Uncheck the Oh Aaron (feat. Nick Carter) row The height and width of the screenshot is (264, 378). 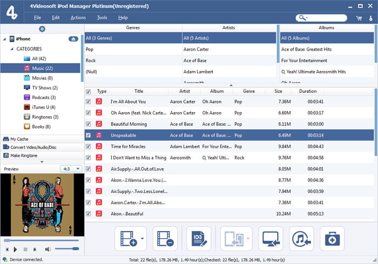[x=89, y=113]
